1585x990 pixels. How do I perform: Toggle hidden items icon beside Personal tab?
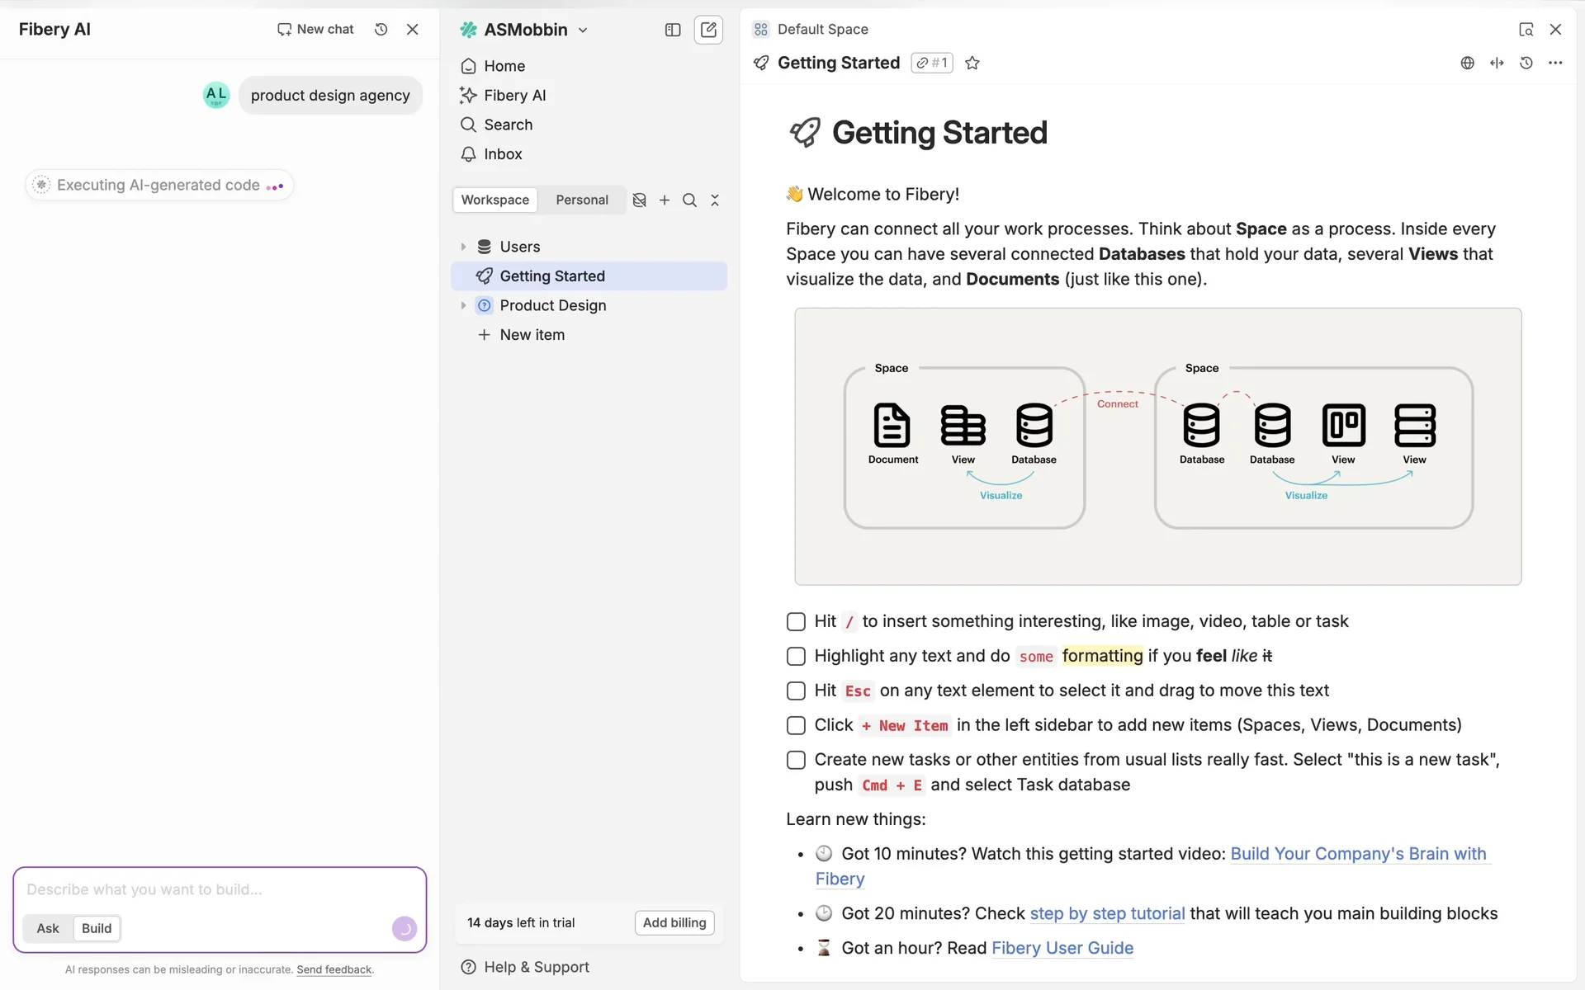click(639, 200)
